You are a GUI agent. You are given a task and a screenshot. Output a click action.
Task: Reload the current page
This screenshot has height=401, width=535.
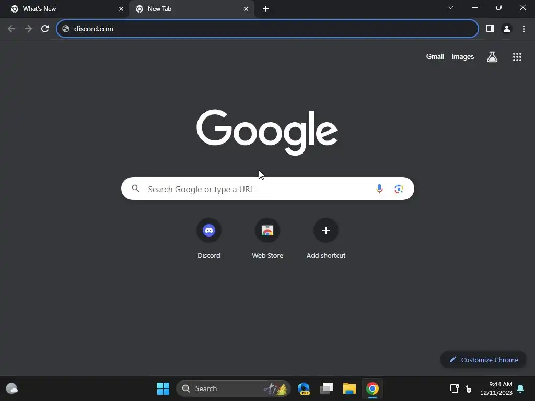(45, 29)
